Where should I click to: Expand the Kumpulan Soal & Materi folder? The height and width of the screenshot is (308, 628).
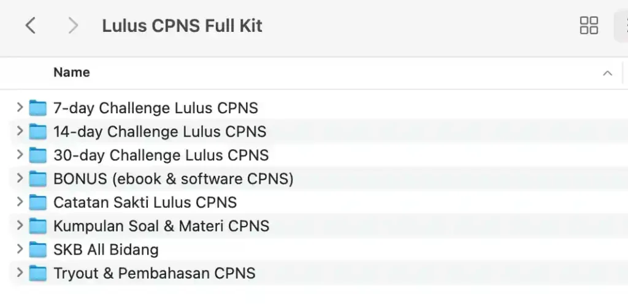click(20, 225)
